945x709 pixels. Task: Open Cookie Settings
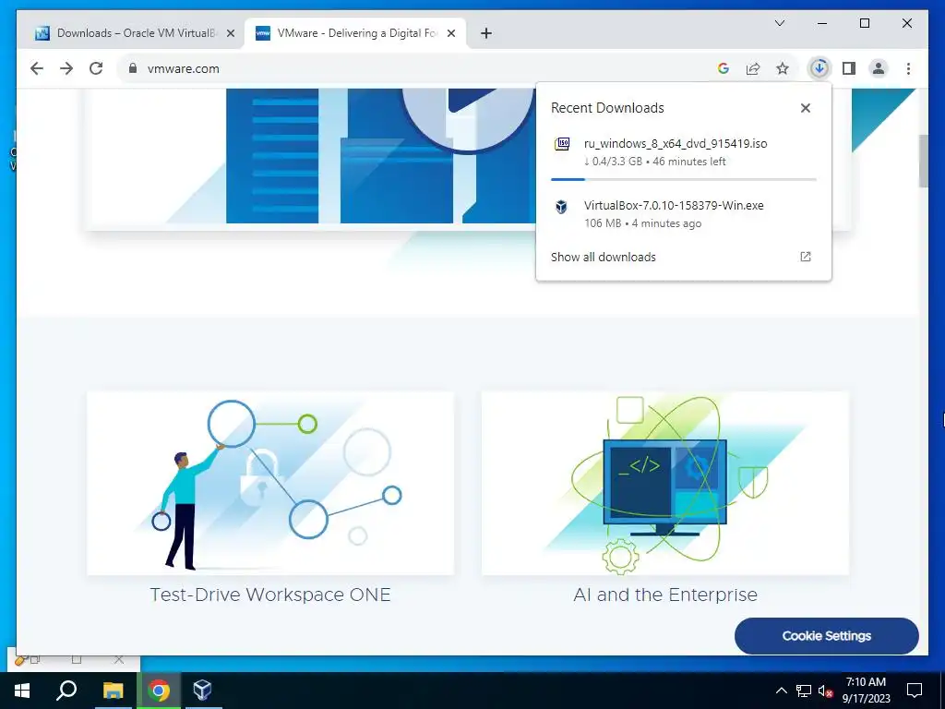(826, 636)
